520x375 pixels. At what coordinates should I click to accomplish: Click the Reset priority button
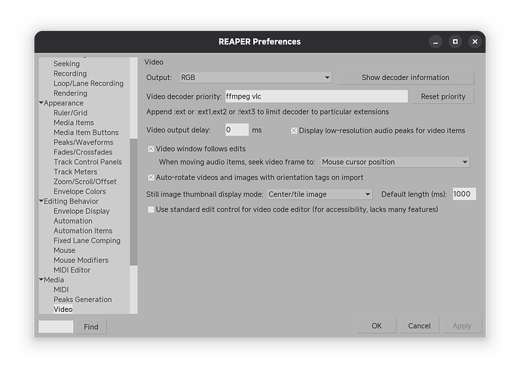pyautogui.click(x=442, y=96)
